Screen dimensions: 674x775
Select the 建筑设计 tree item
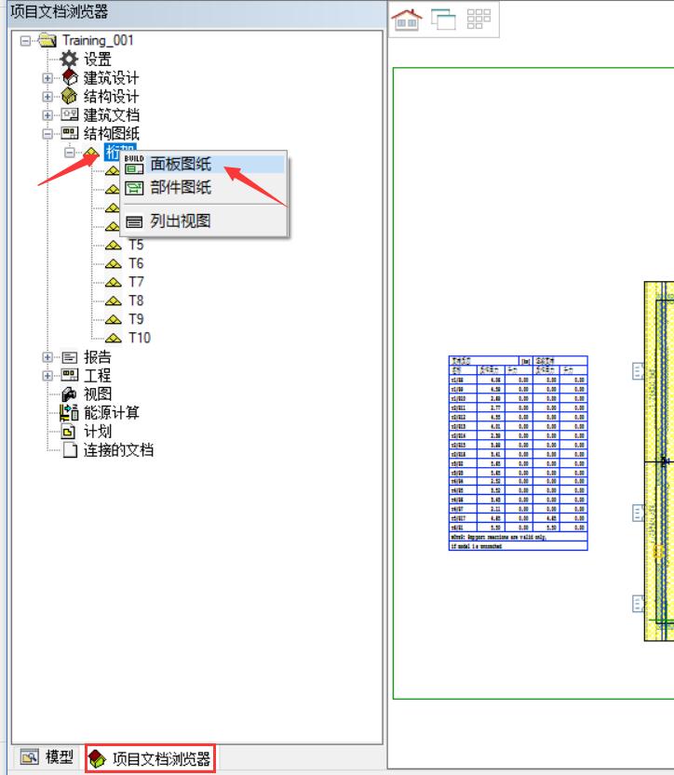(112, 78)
